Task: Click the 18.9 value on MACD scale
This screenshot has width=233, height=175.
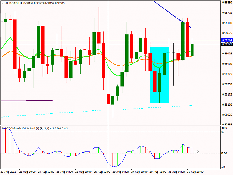Action: tap(224, 128)
